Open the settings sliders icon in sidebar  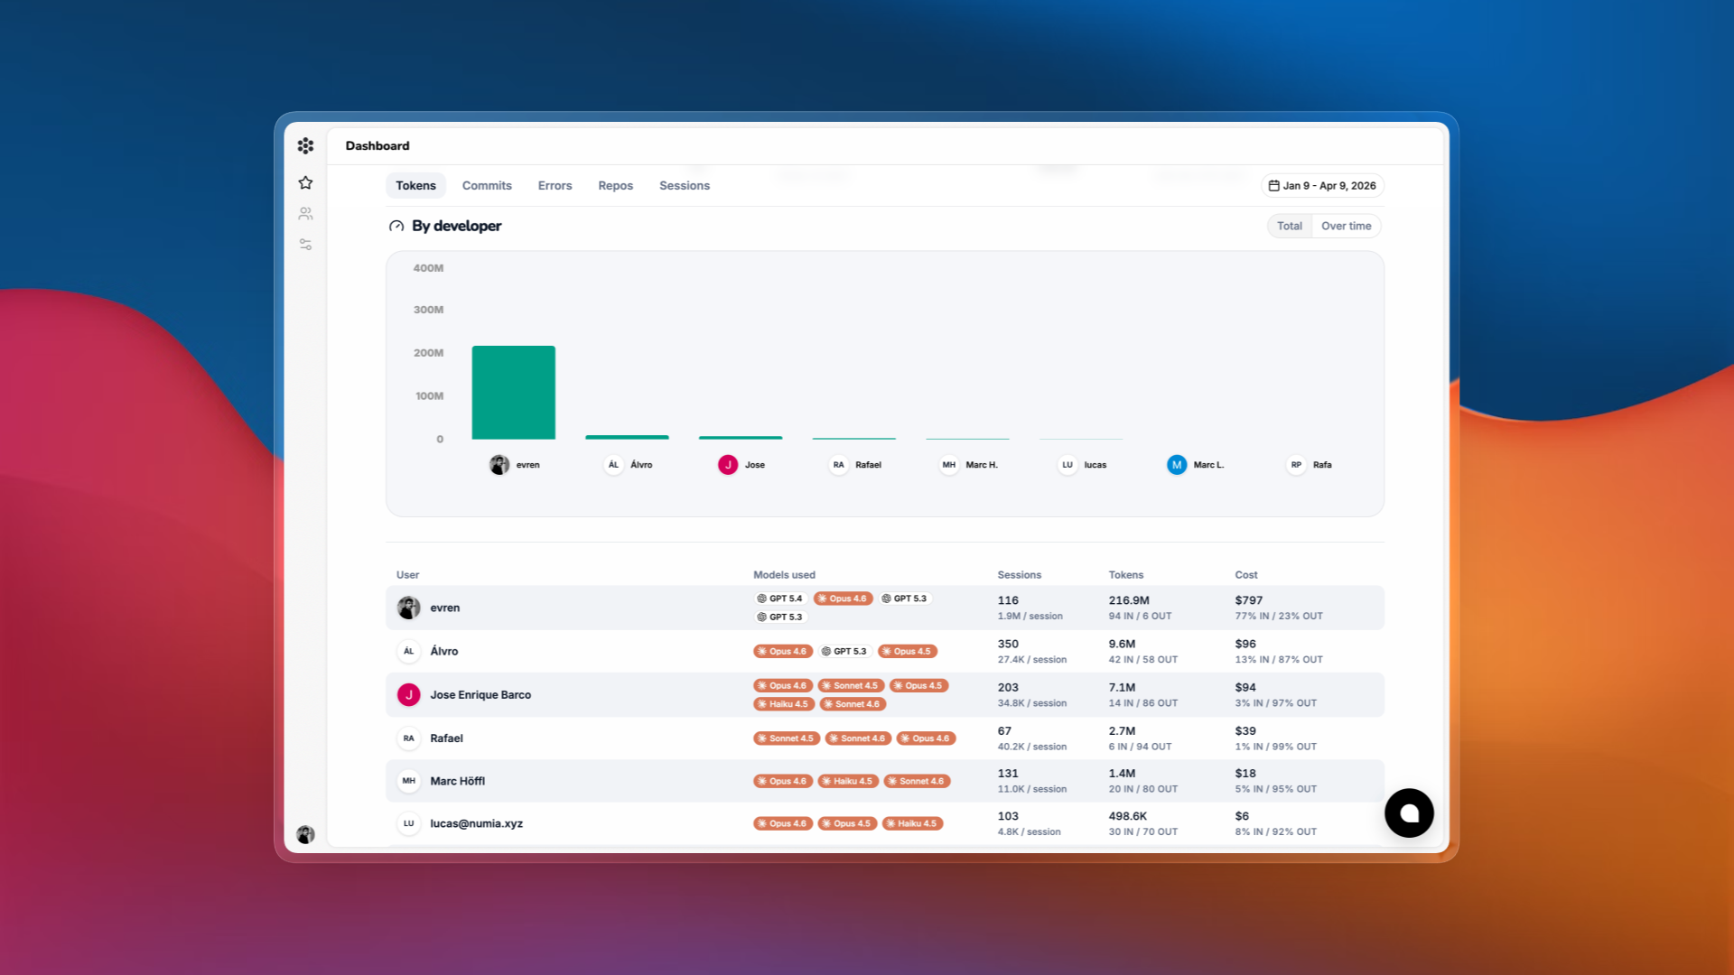pyautogui.click(x=305, y=245)
